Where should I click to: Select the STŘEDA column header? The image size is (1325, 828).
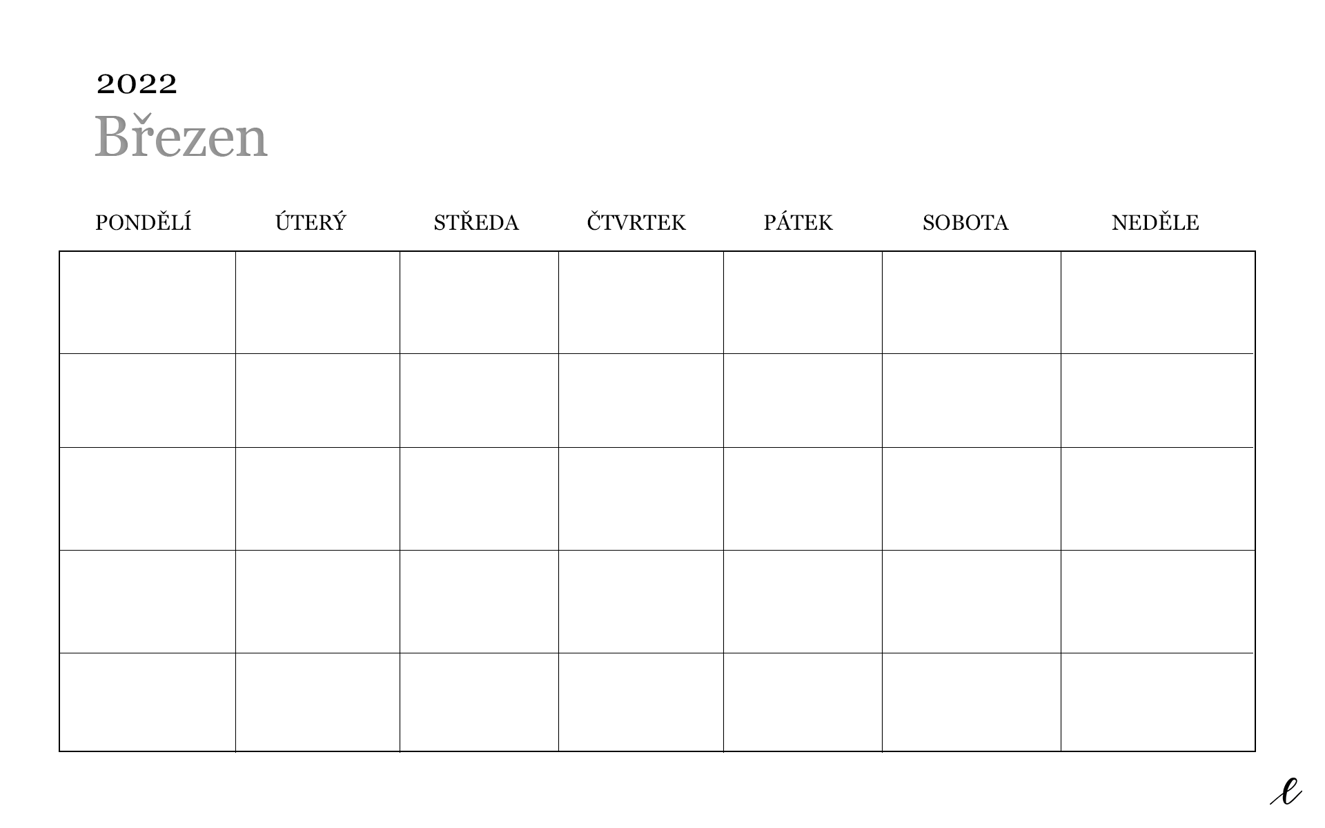click(476, 222)
